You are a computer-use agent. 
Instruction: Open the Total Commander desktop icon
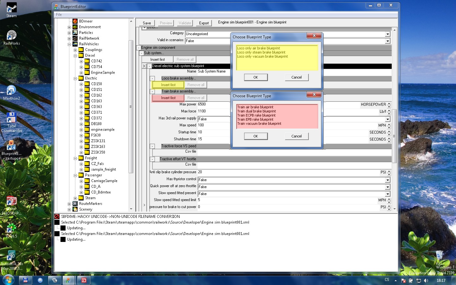pyautogui.click(x=11, y=122)
